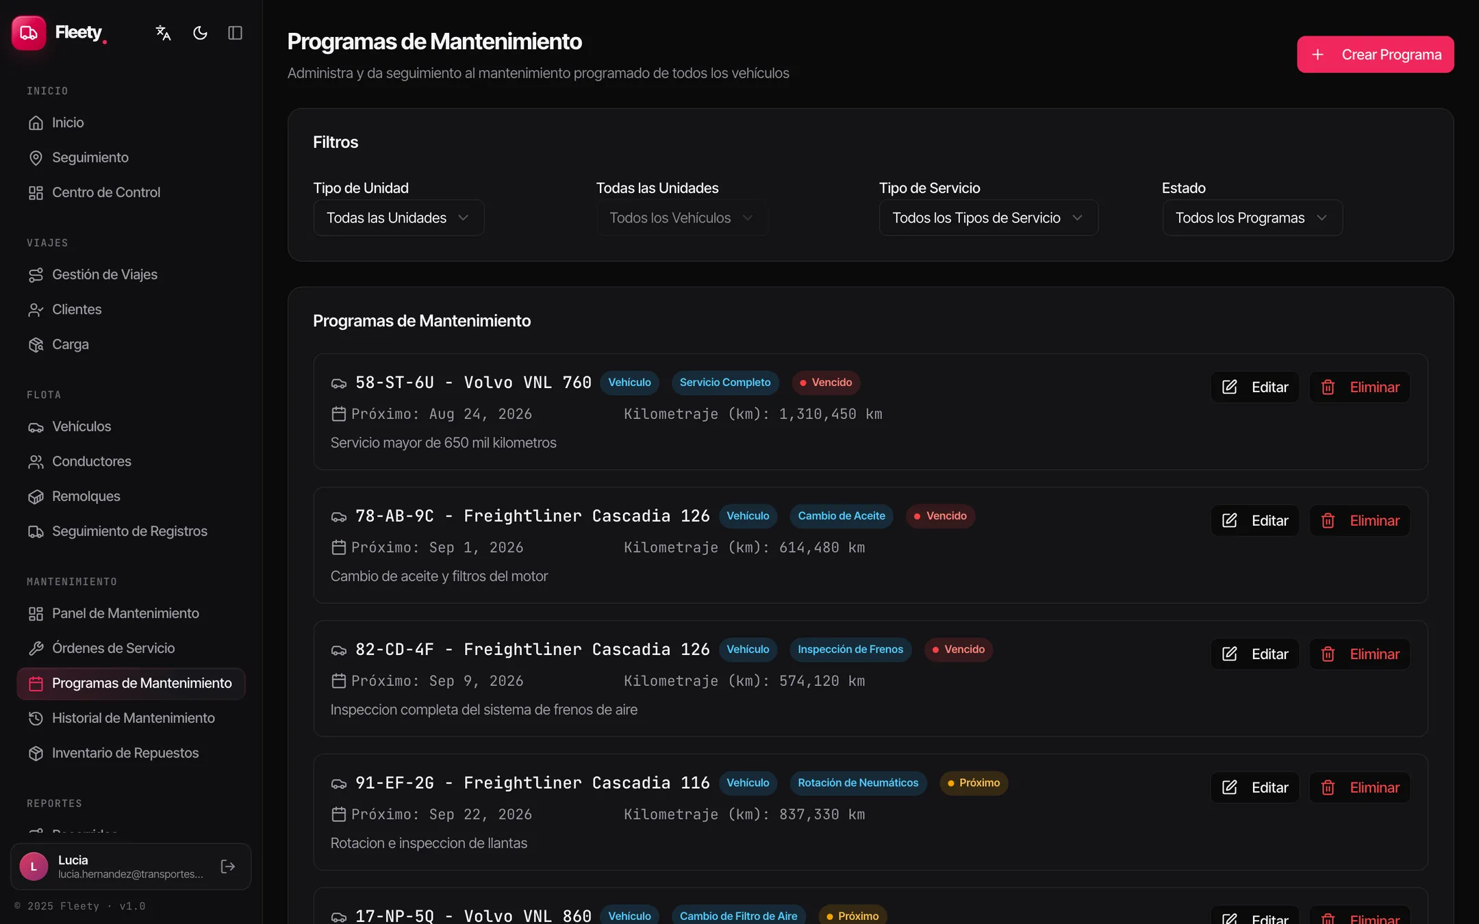1479x924 pixels.
Task: Click the Servicio Completo tag
Action: tap(725, 383)
